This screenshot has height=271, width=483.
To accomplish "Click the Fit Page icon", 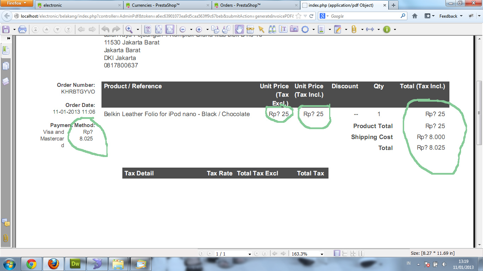I will (159, 29).
